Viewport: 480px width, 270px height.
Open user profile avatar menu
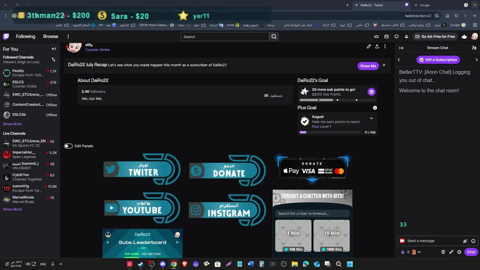pyautogui.click(x=474, y=36)
